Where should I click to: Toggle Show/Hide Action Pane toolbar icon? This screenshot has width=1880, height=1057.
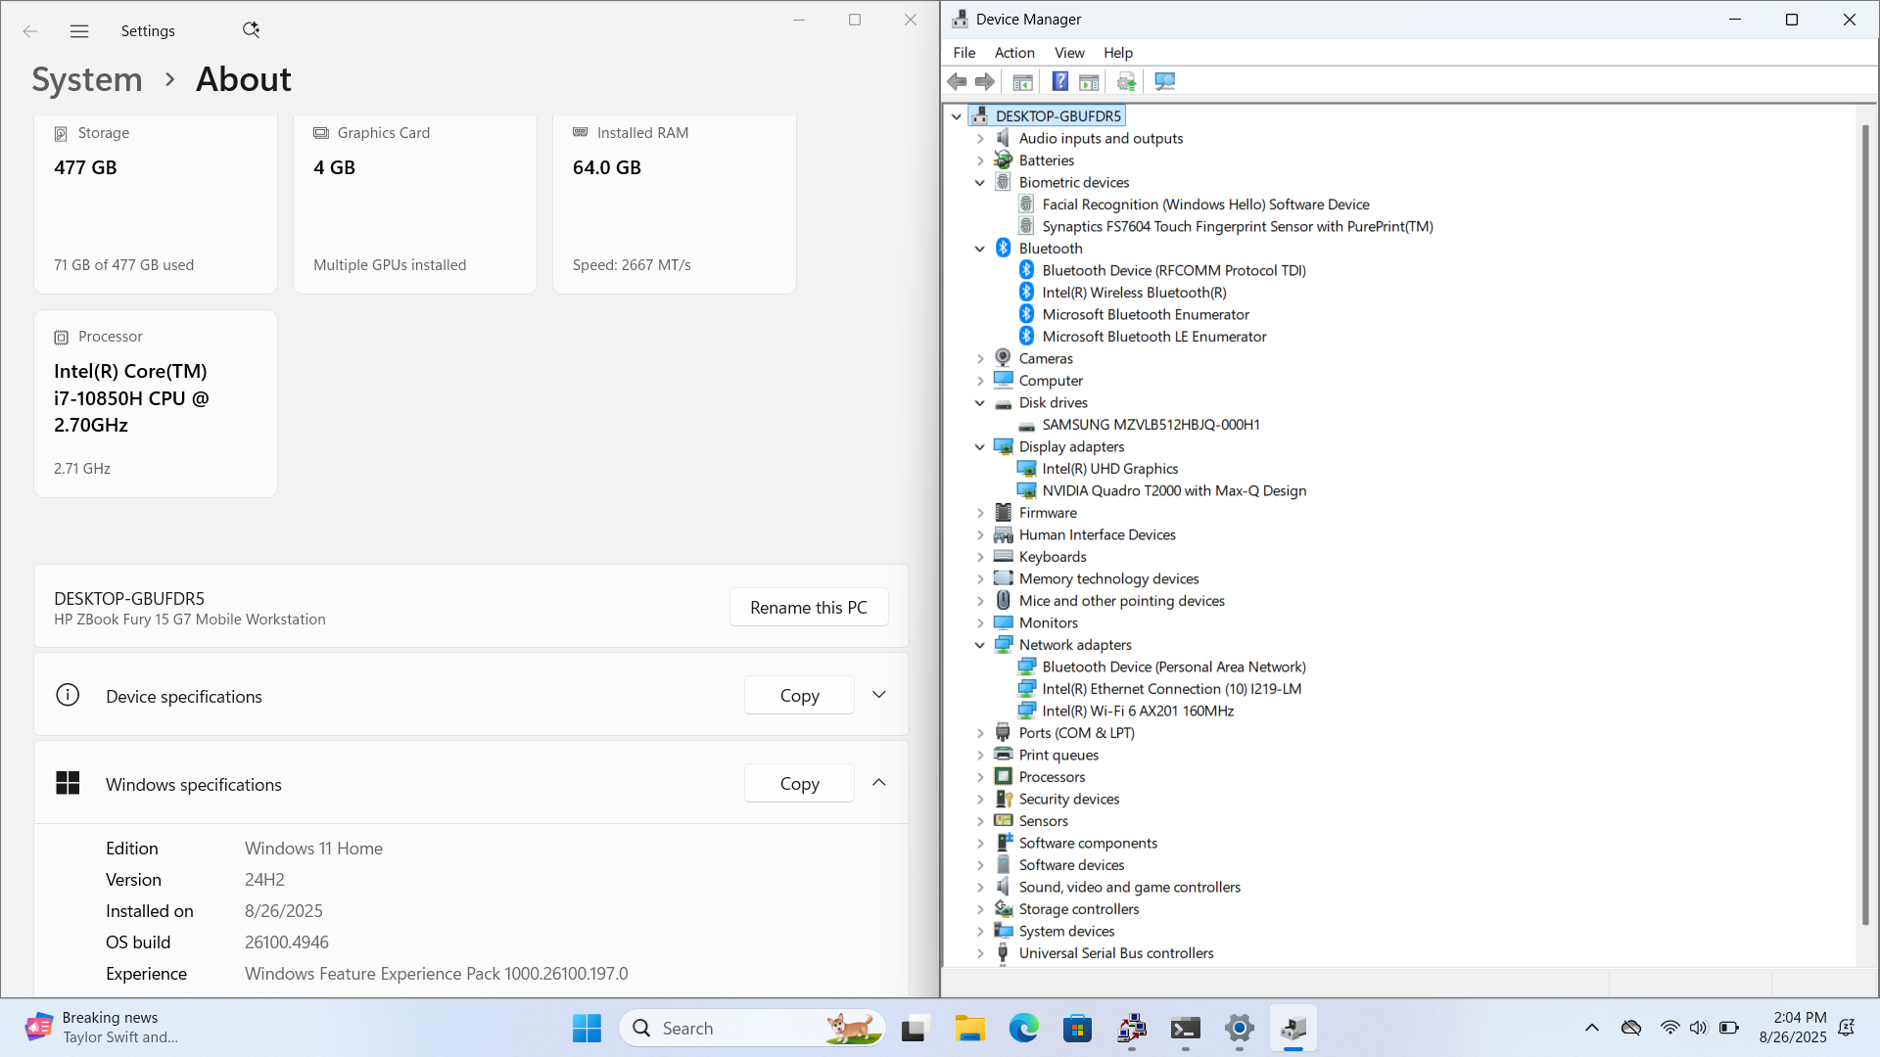coord(1089,81)
